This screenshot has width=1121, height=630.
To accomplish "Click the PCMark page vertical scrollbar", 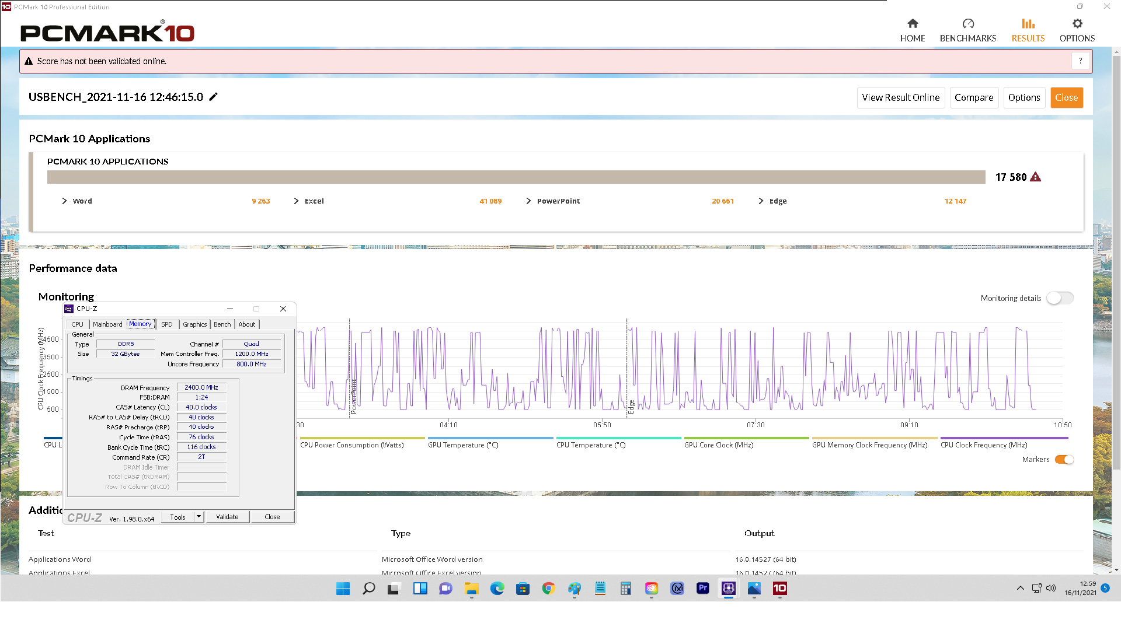I will pos(1116,262).
